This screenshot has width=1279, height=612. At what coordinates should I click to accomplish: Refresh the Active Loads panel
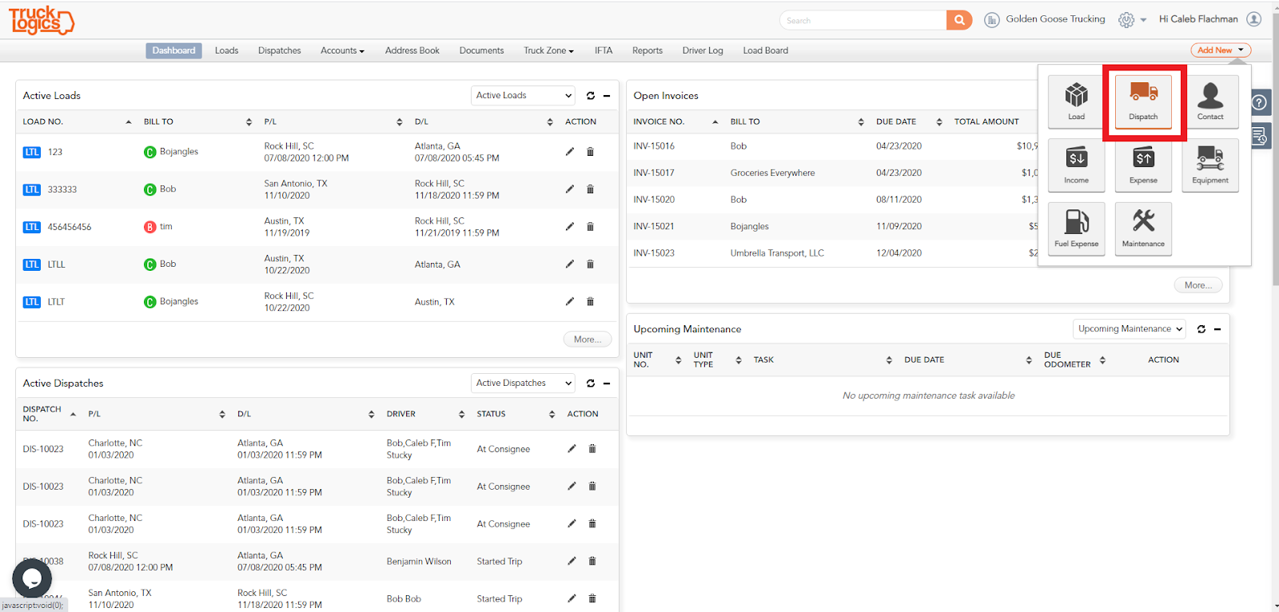pos(591,96)
